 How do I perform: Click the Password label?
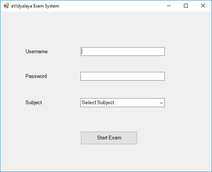pos(36,76)
